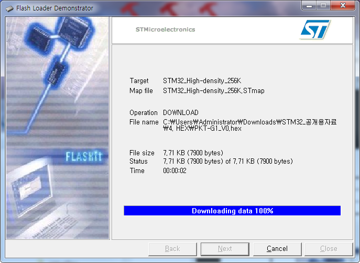Viewport: 360px width, 263px height.
Task: Click the DOWNLOAD operation label
Action: pyautogui.click(x=181, y=112)
